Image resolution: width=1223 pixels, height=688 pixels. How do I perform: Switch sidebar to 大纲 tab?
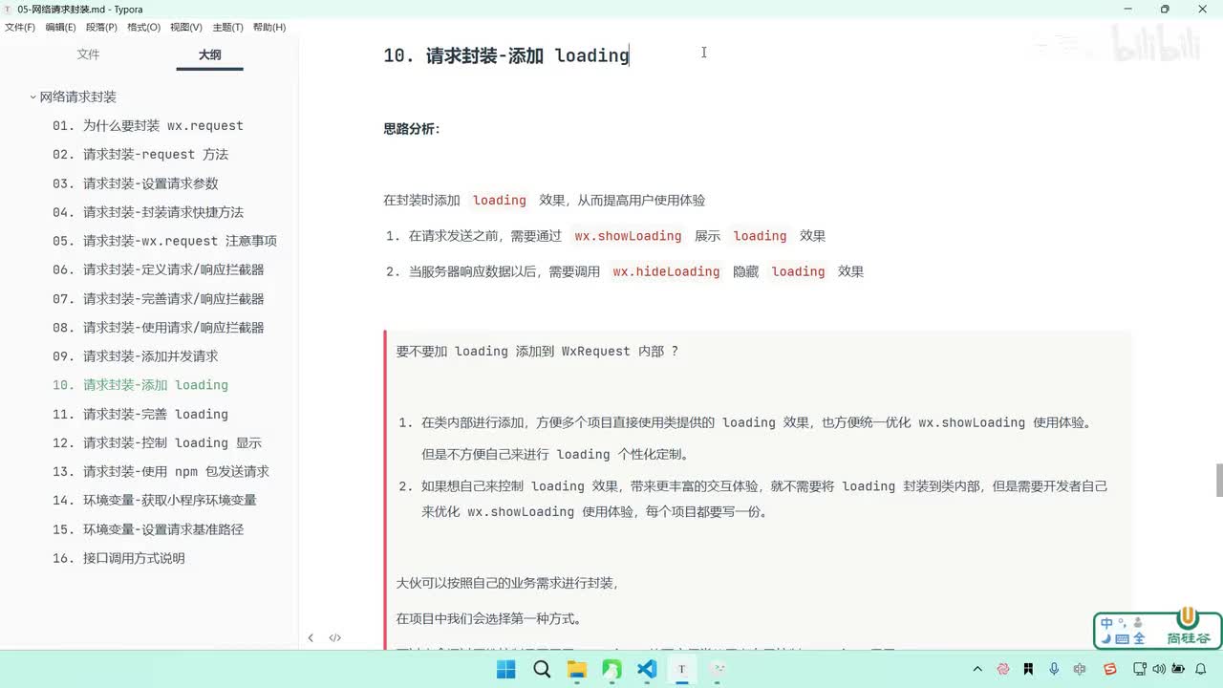pyautogui.click(x=209, y=54)
